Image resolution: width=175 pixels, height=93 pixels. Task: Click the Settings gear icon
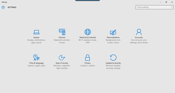[x=3, y=7]
